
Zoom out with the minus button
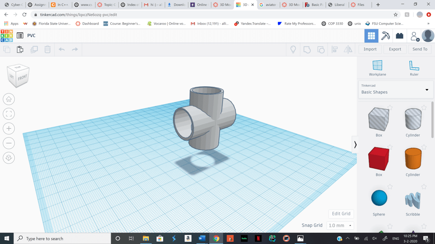9,143
